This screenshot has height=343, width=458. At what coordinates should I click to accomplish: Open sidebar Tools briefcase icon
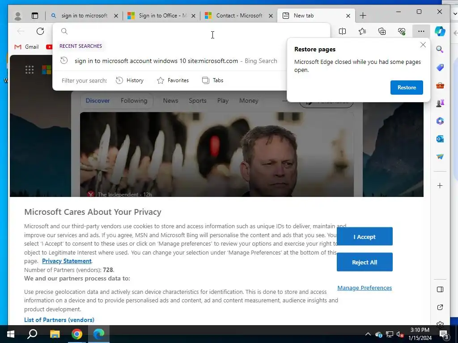440,85
